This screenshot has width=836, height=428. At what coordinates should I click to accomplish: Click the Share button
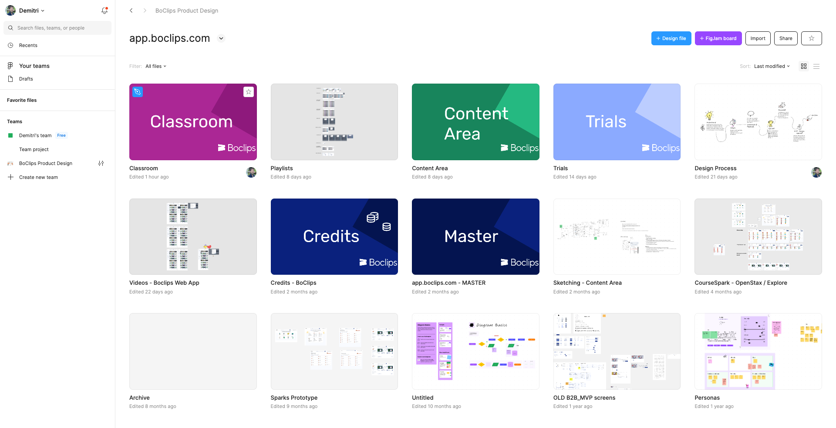(785, 38)
